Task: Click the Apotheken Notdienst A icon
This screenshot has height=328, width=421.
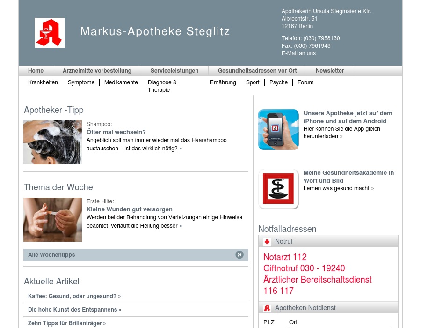Action: (267, 308)
